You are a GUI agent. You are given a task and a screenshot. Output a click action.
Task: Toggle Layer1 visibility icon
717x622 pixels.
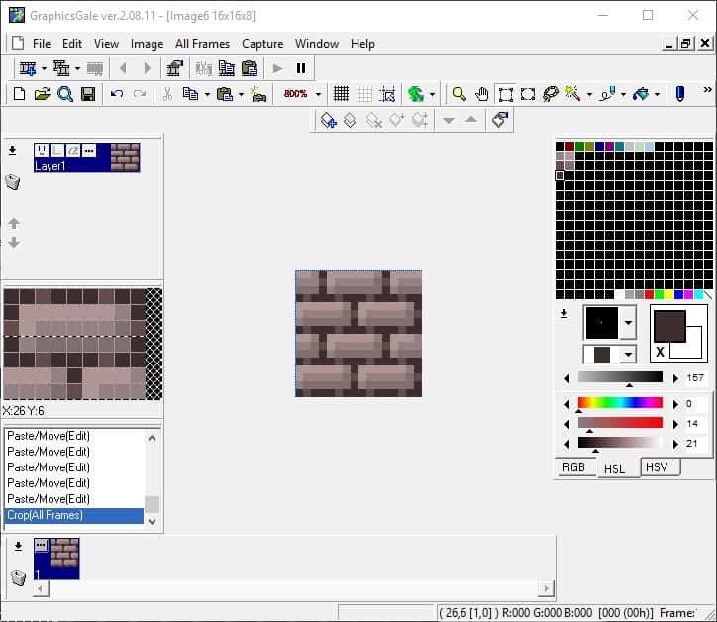(x=42, y=150)
